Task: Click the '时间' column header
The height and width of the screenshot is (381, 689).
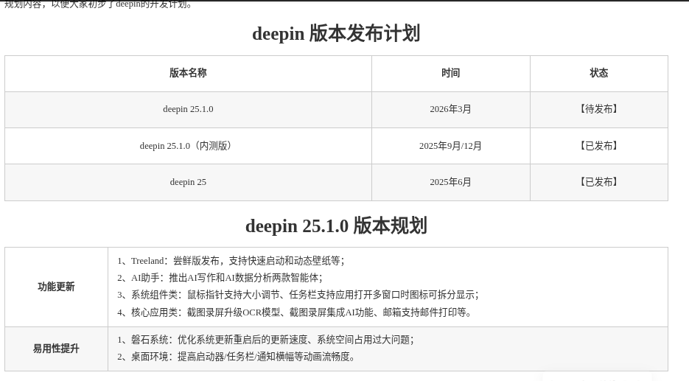Action: pyautogui.click(x=451, y=73)
